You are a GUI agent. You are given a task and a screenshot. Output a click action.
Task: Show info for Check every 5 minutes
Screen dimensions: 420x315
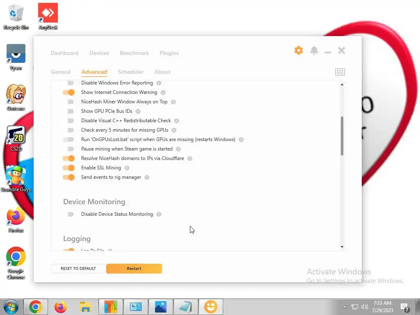[174, 130]
